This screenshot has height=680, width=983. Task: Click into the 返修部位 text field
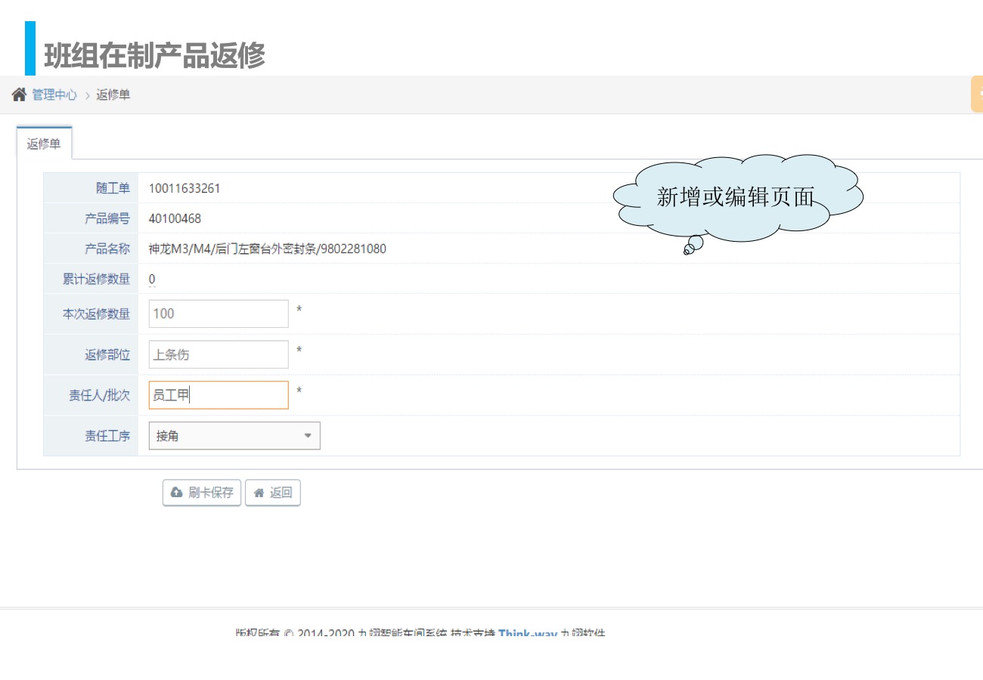[x=219, y=354]
